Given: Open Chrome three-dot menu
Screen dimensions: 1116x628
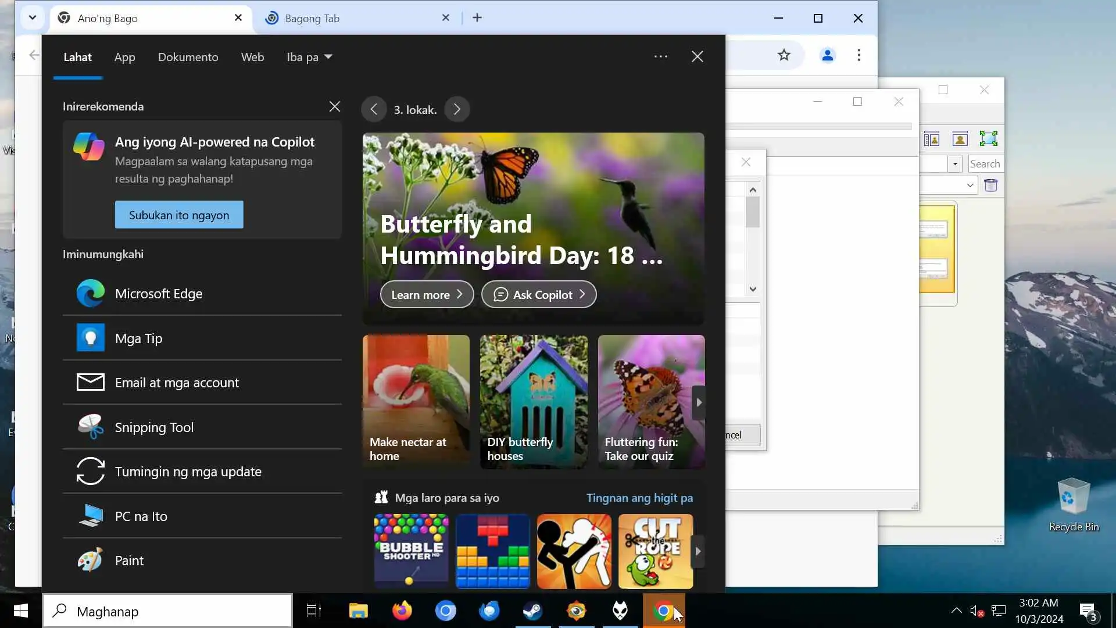Looking at the screenshot, I should 859,55.
